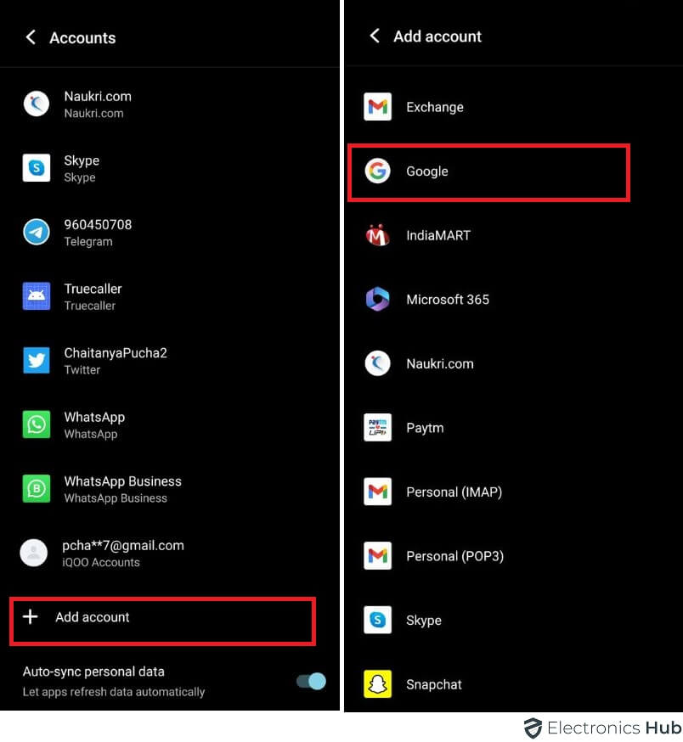Tap the WhatsApp Business icon
Viewport: 683px width, 742px height.
click(37, 488)
